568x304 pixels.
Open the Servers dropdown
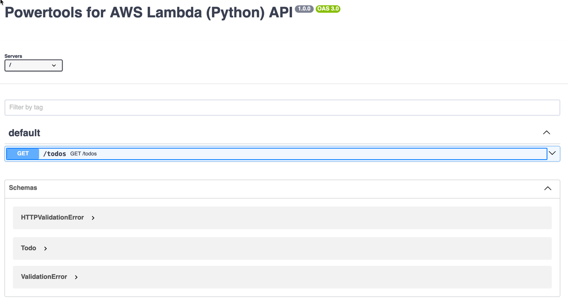point(33,65)
